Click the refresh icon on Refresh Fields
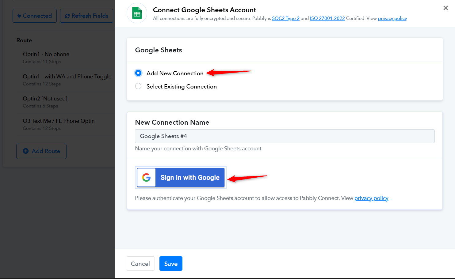Image resolution: width=455 pixels, height=279 pixels. pos(67,16)
